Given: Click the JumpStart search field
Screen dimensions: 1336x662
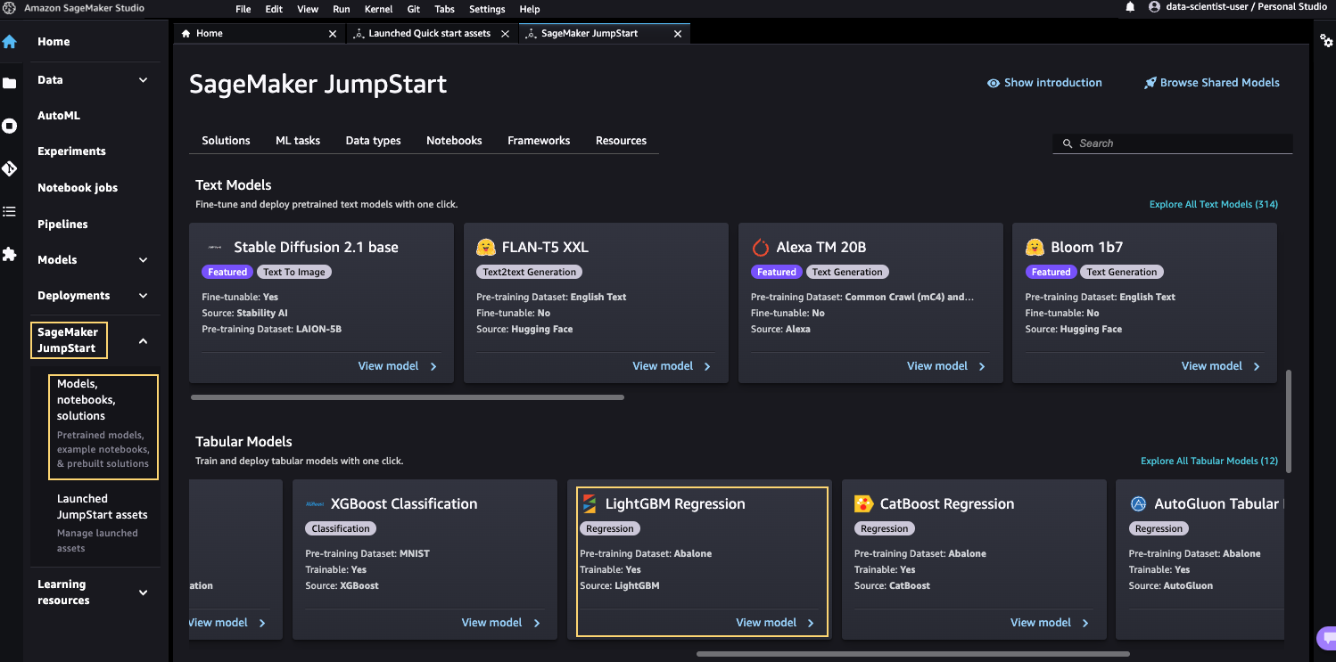Looking at the screenshot, I should [x=1177, y=143].
